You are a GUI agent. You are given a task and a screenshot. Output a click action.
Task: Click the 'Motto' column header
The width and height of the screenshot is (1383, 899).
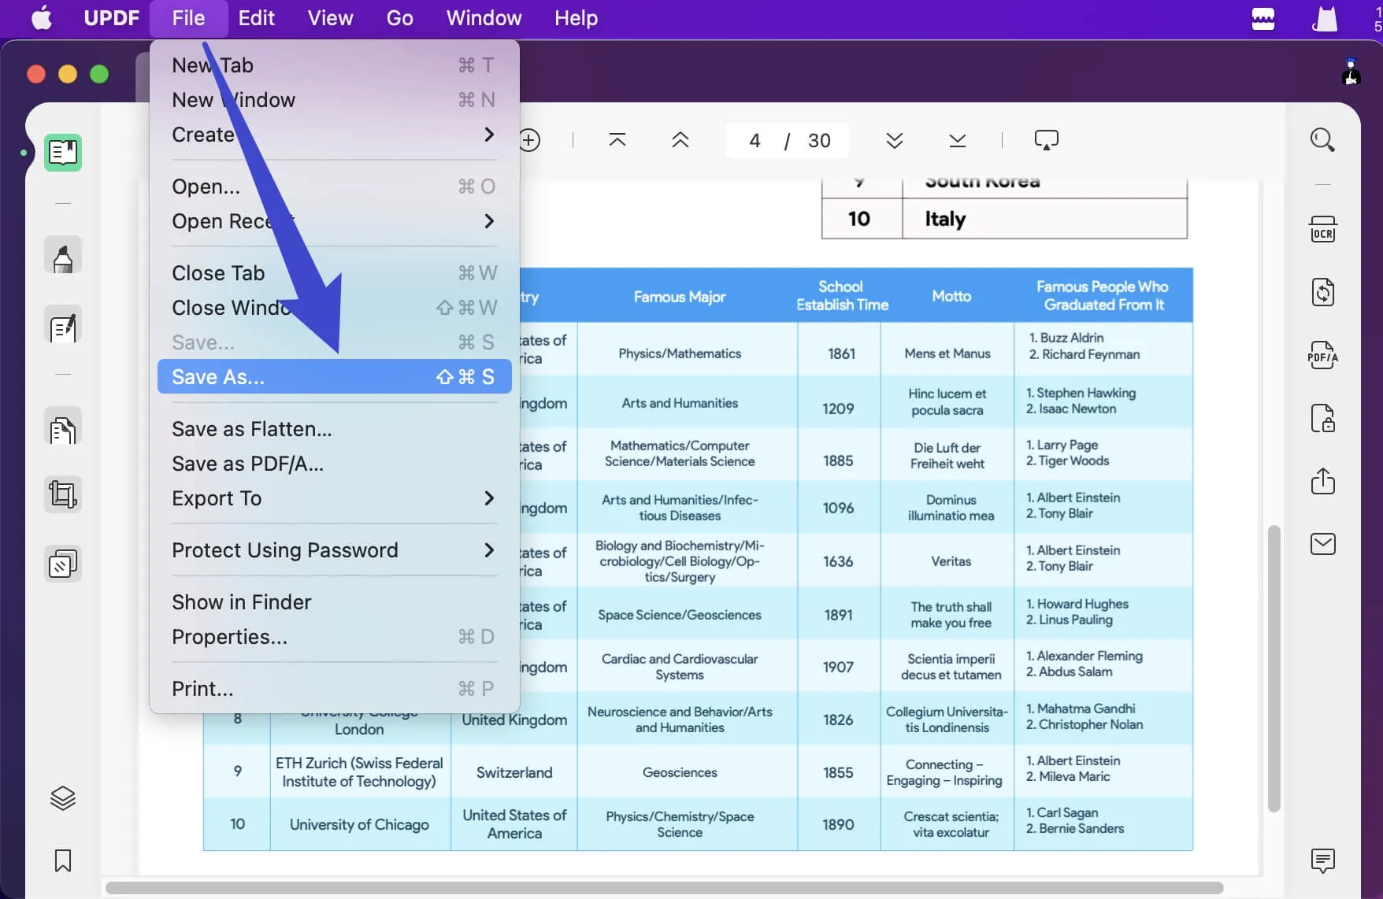pyautogui.click(x=951, y=296)
